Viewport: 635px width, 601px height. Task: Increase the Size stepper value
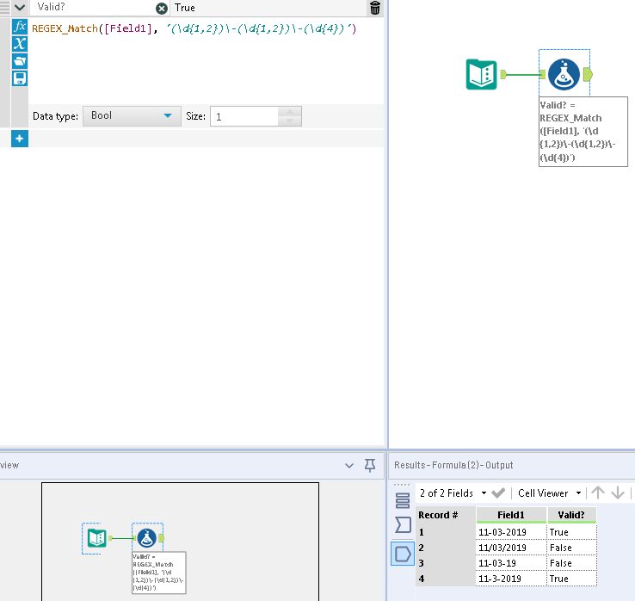290,112
